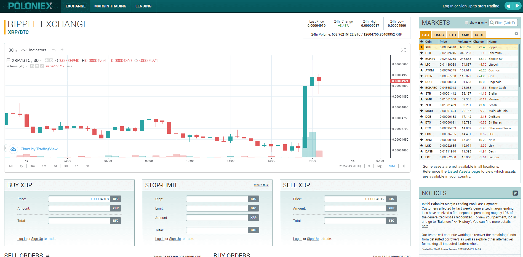Toggle favorite star for GRIN
Image resolution: width=523 pixels, height=257 pixels.
(x=421, y=76)
